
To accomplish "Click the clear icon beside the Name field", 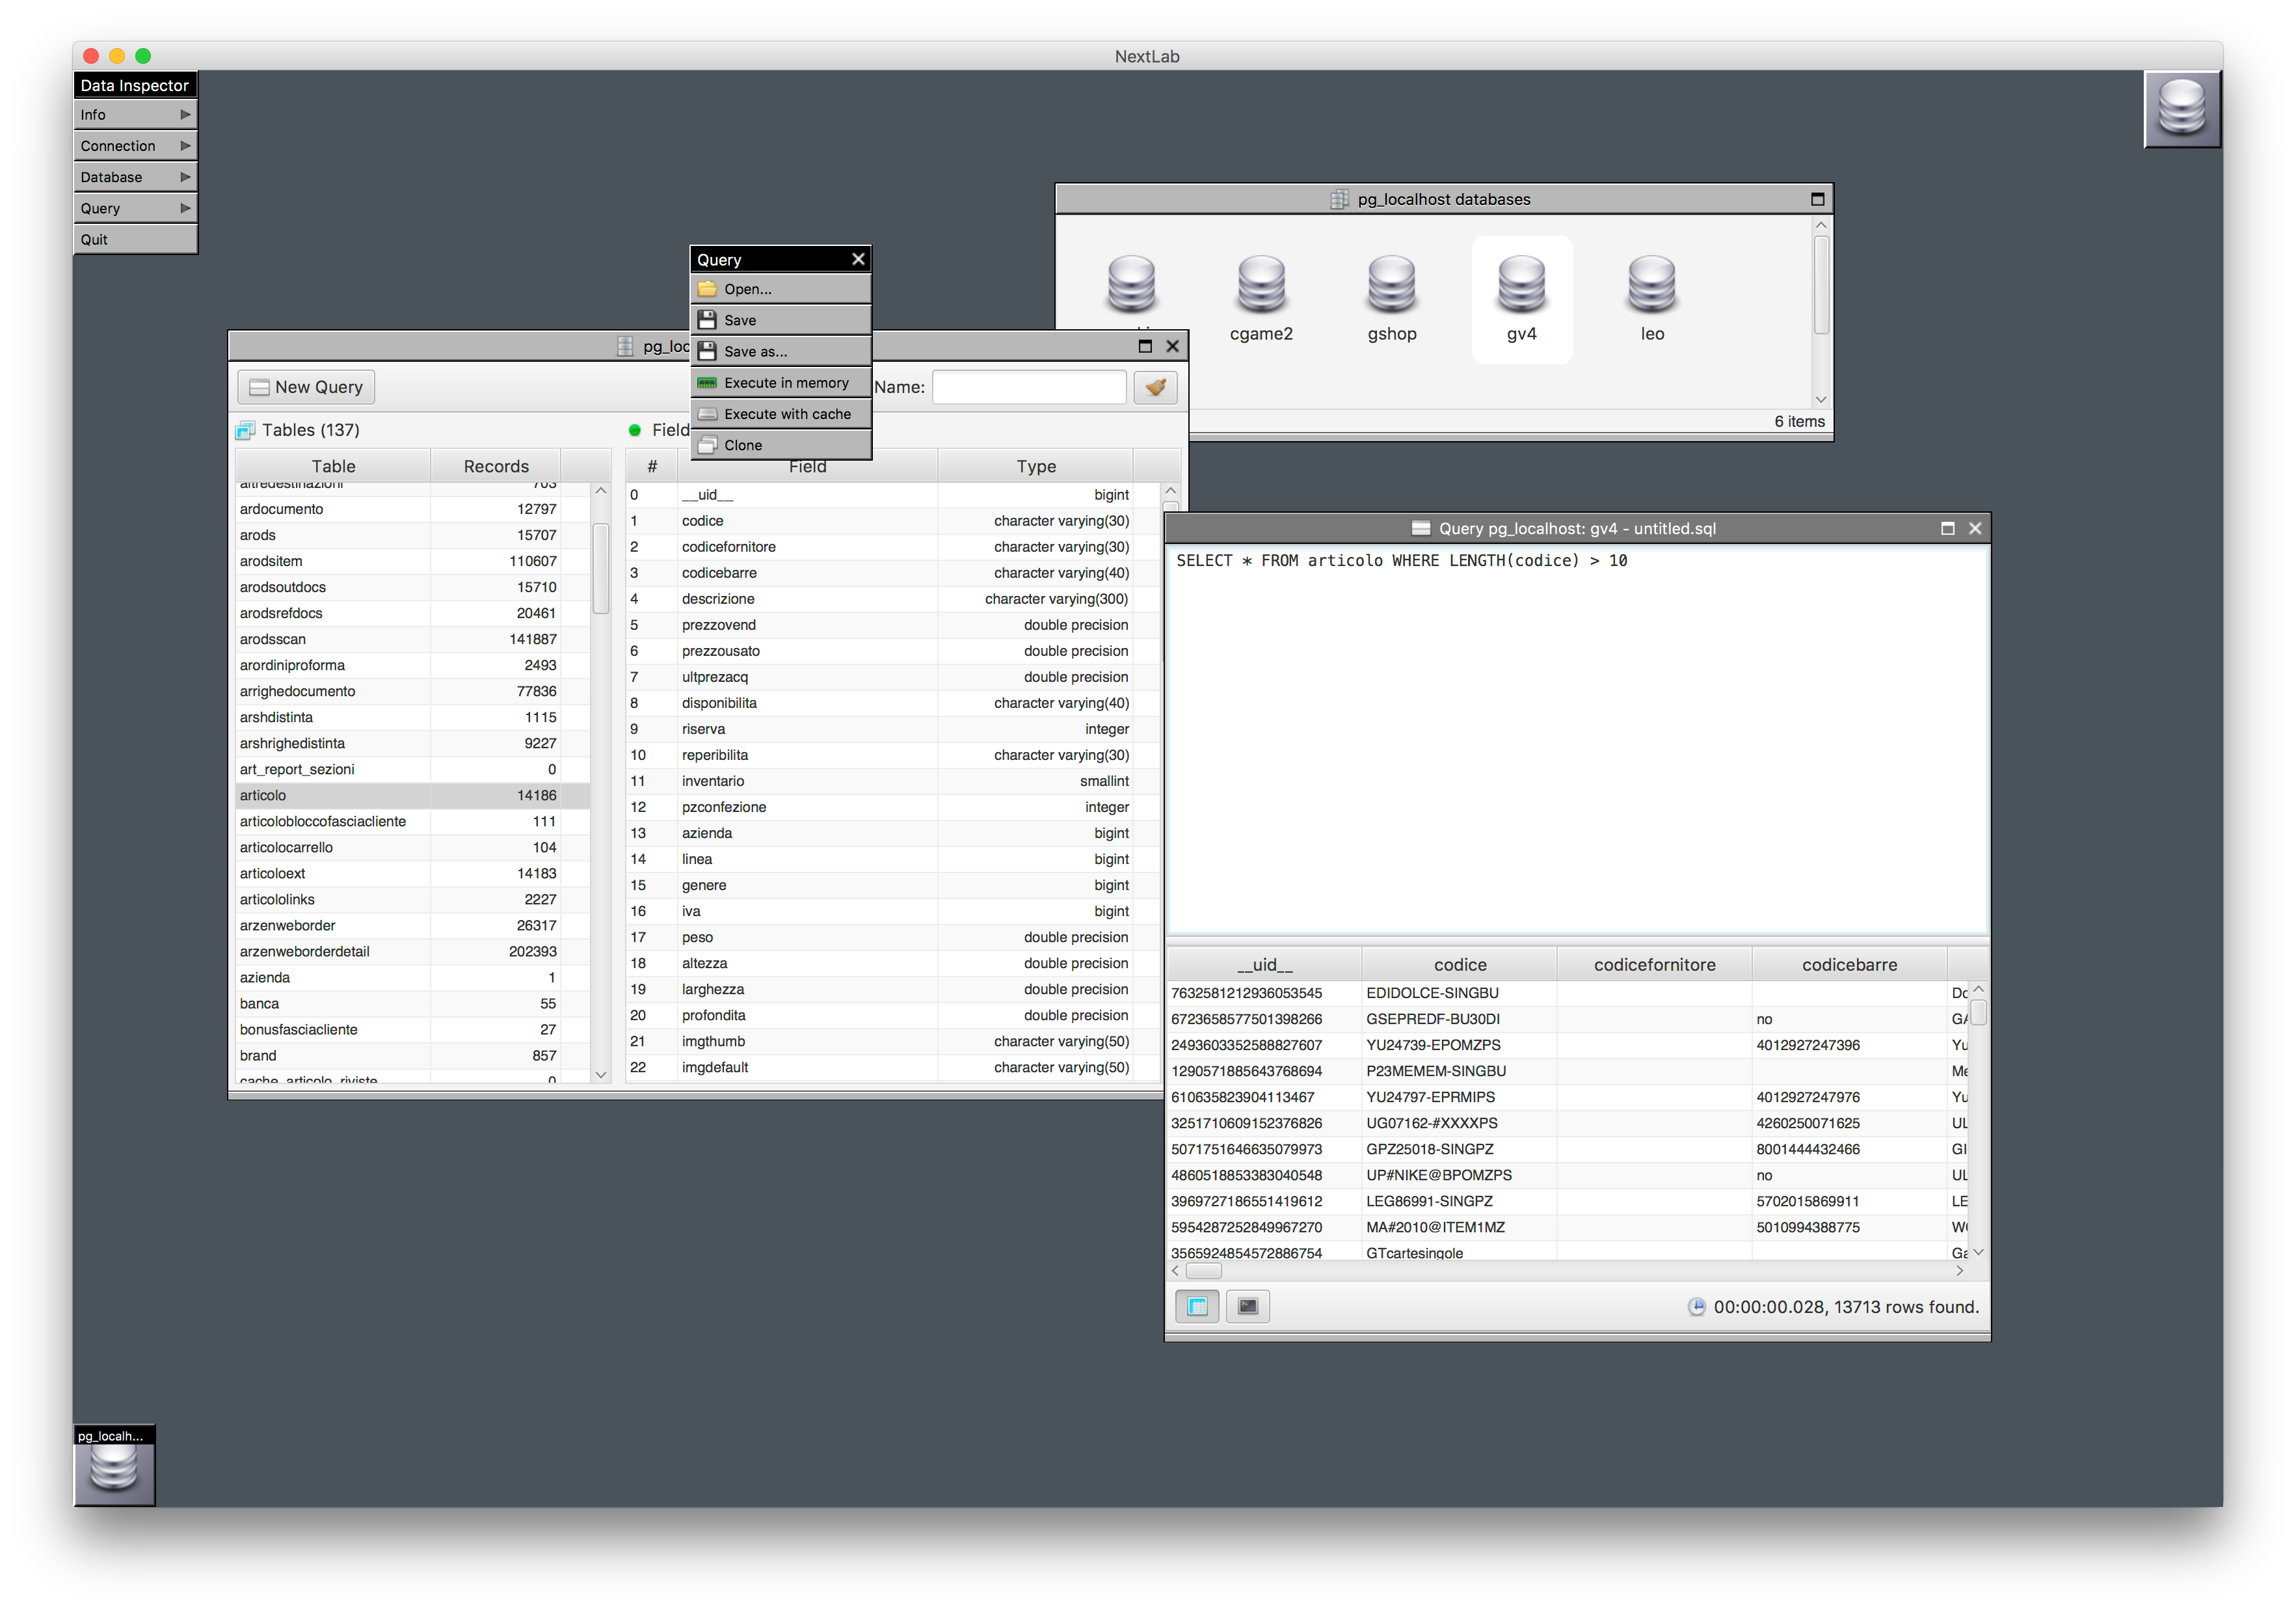I will (1155, 387).
